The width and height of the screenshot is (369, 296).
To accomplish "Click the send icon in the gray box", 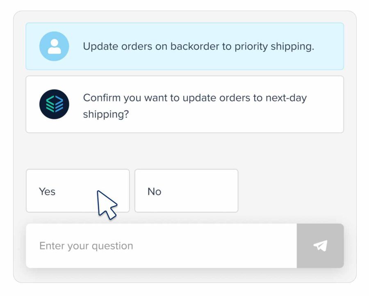I will [x=320, y=246].
